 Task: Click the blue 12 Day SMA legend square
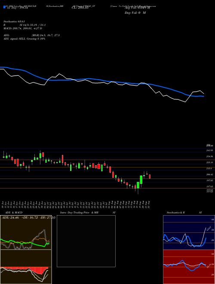(x=4, y=7)
